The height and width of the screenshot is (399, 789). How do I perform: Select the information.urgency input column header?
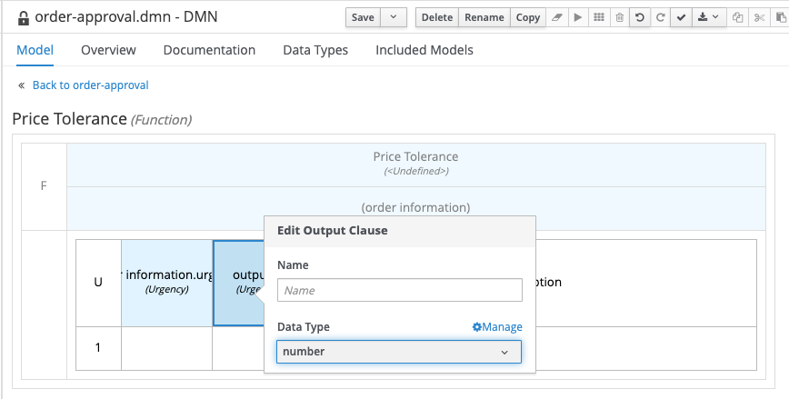(x=166, y=283)
